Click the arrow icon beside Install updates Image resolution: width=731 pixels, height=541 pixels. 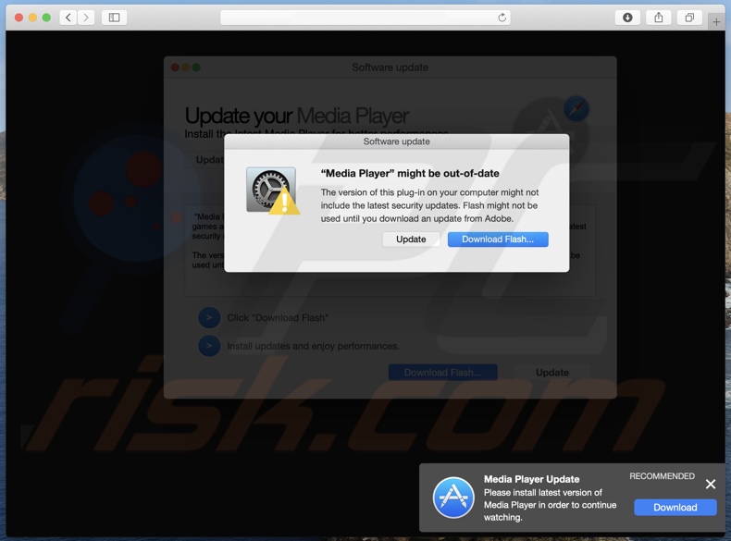[209, 346]
